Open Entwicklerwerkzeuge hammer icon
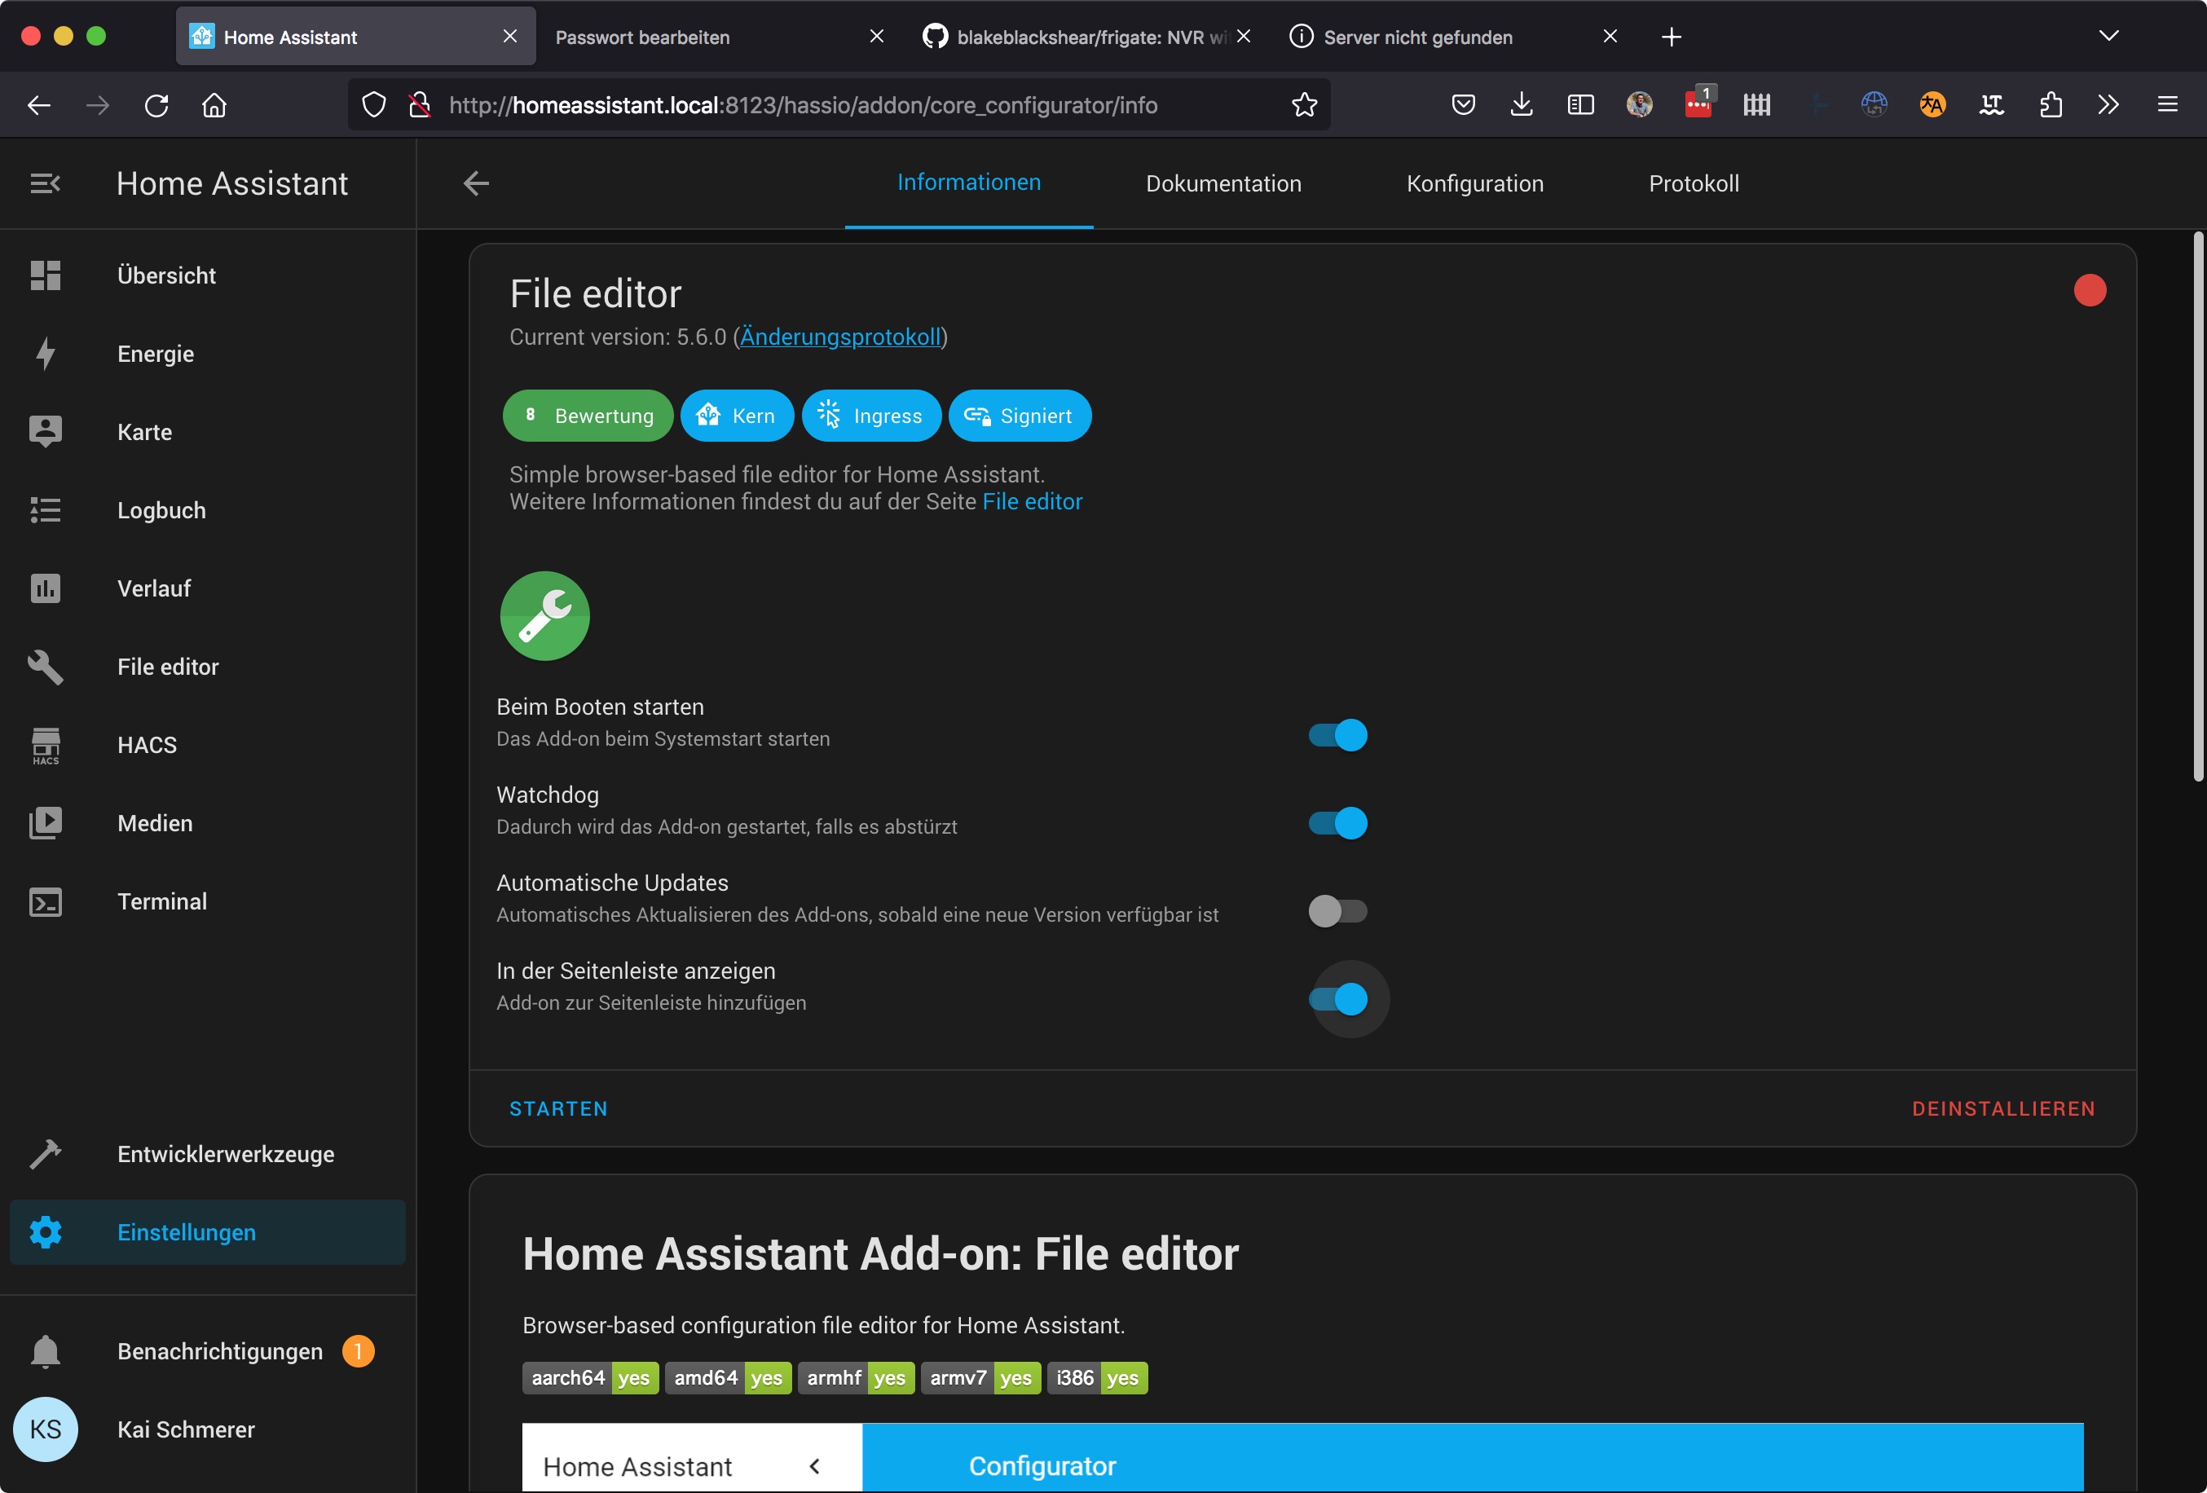This screenshot has width=2207, height=1493. tap(45, 1154)
